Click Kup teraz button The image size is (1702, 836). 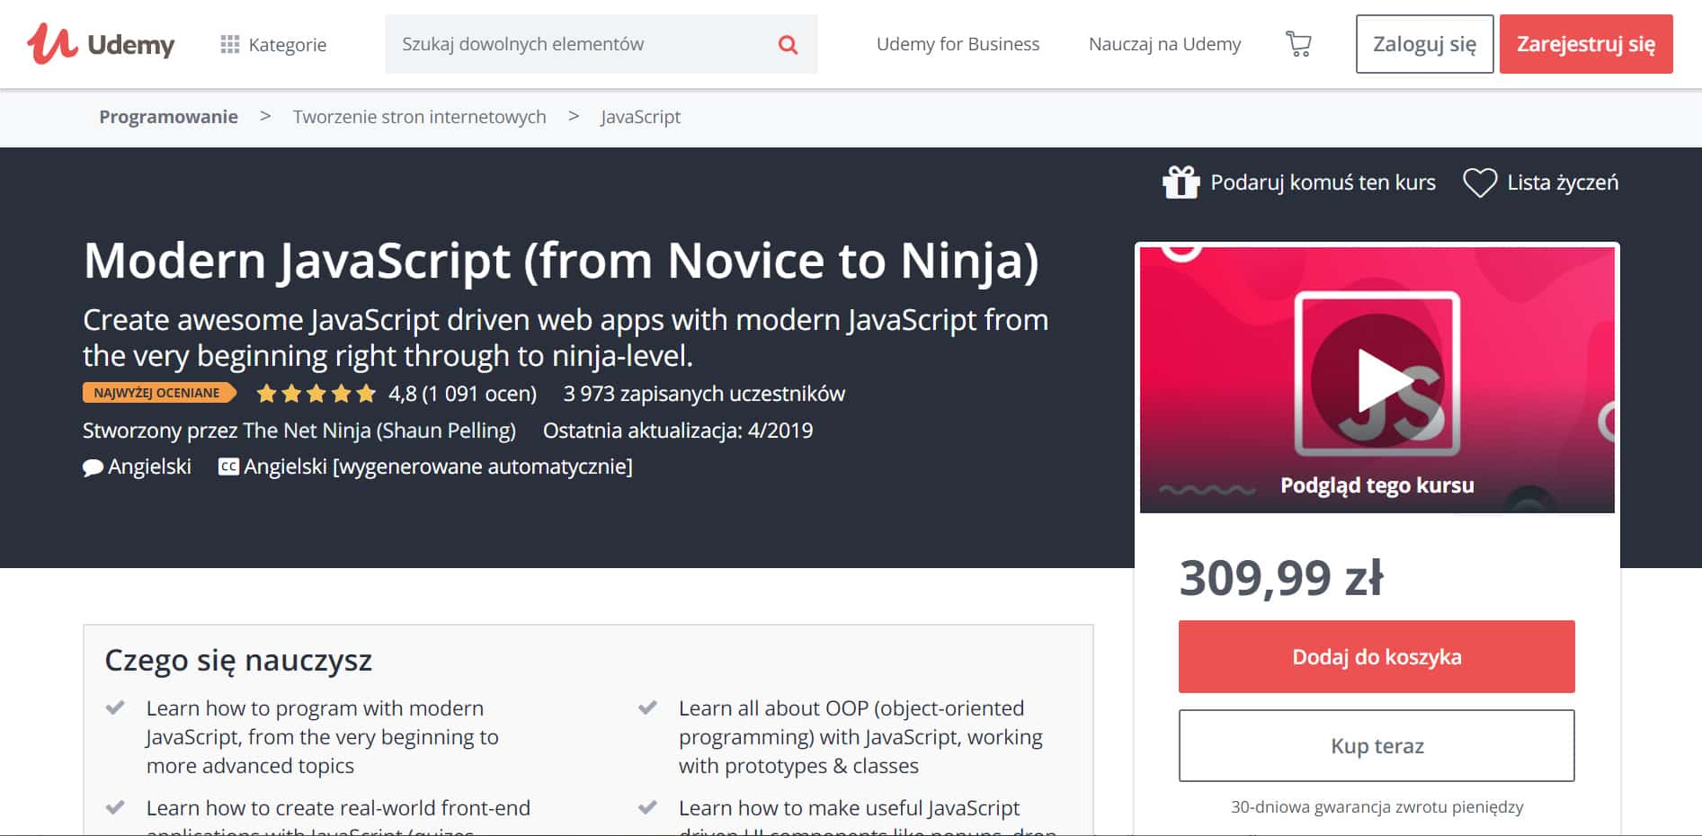1377,746
